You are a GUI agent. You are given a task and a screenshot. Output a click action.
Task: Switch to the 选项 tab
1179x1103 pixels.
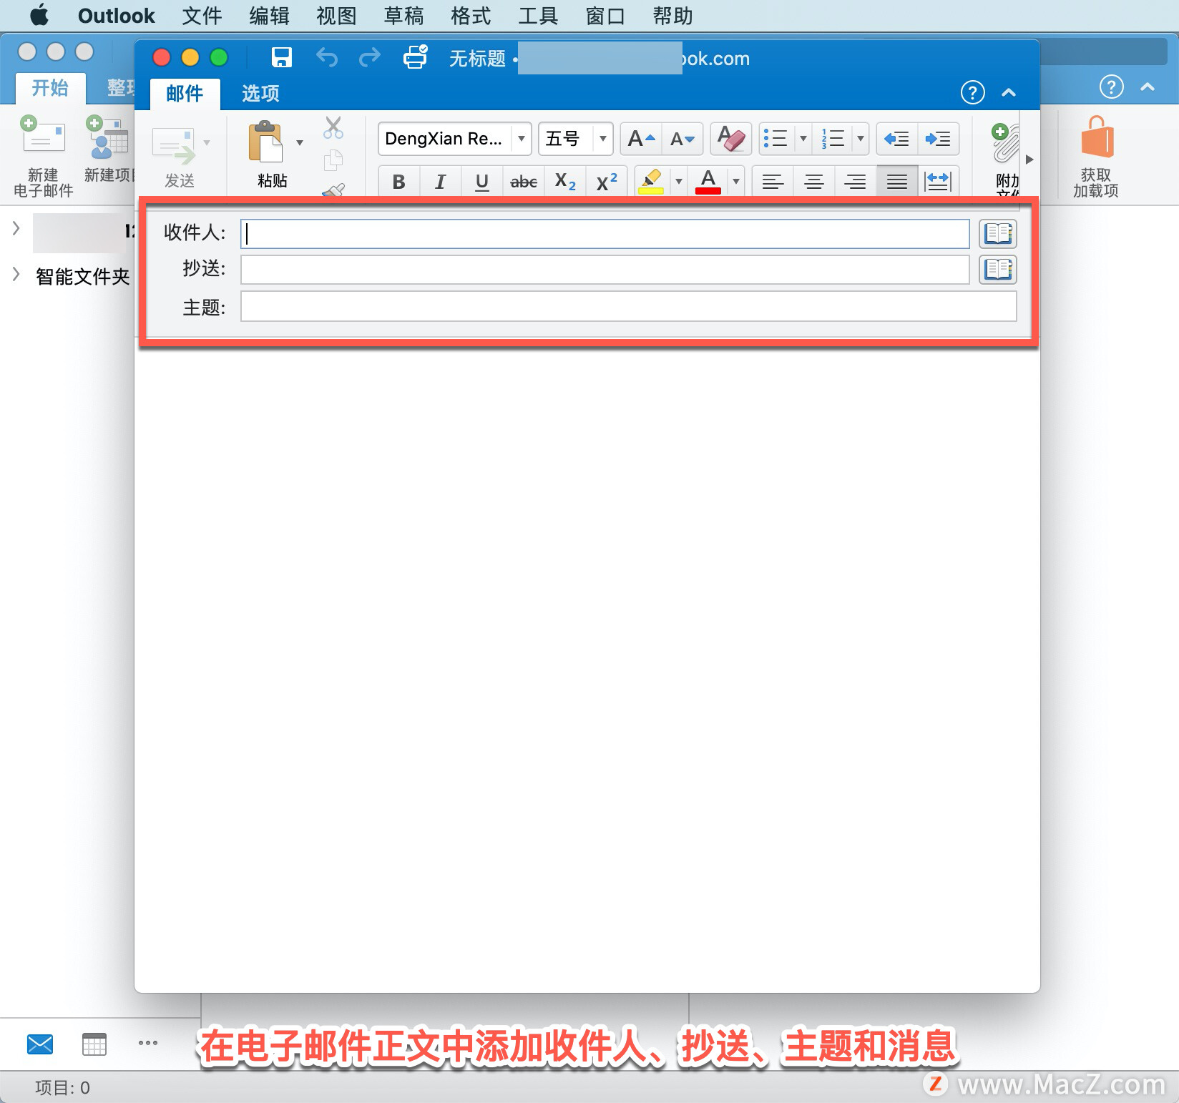(x=260, y=94)
